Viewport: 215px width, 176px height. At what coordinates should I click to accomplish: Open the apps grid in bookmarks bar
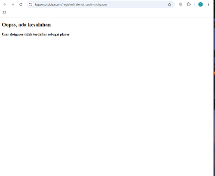point(4,12)
